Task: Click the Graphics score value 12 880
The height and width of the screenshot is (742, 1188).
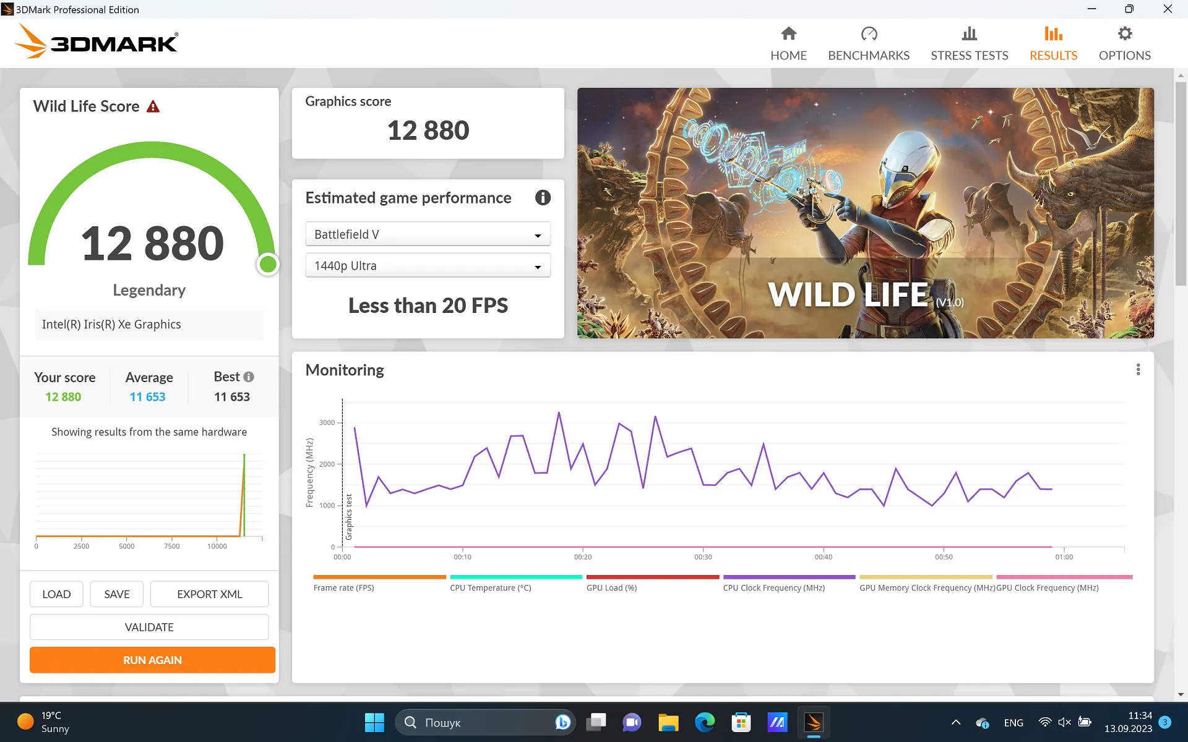Action: (428, 130)
